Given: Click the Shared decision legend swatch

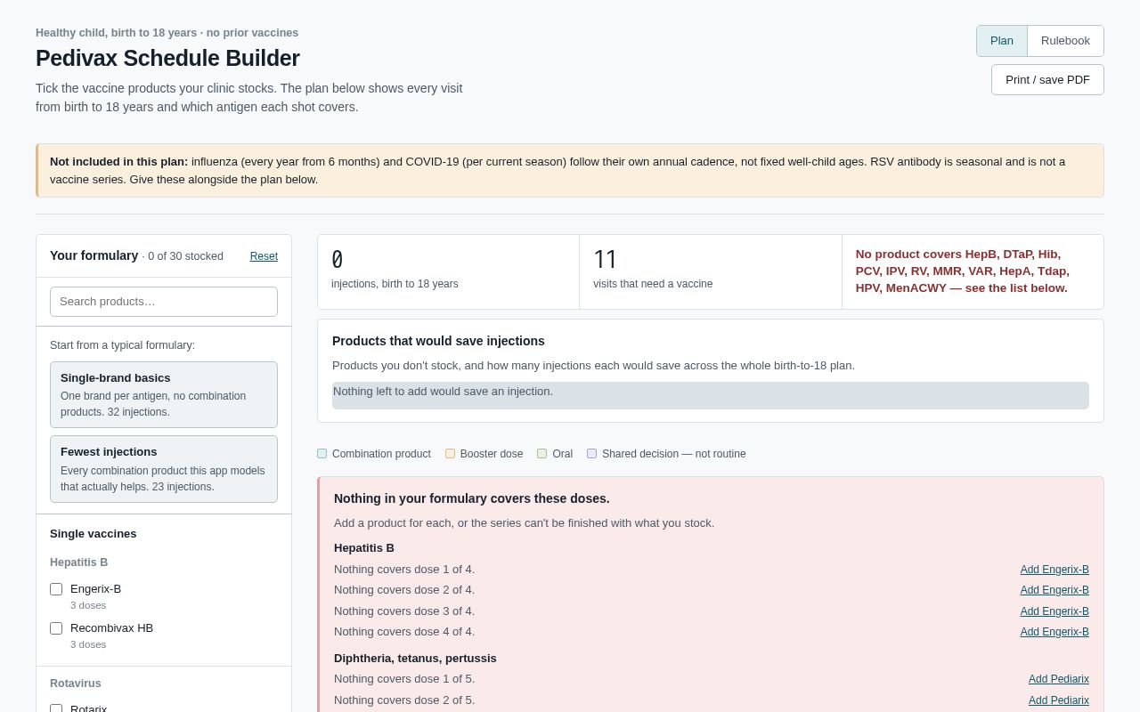Looking at the screenshot, I should point(592,454).
